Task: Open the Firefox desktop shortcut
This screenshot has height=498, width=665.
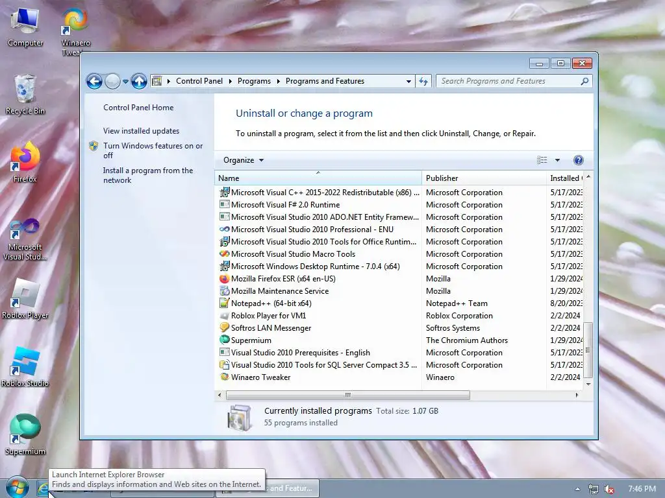Action: [x=25, y=162]
